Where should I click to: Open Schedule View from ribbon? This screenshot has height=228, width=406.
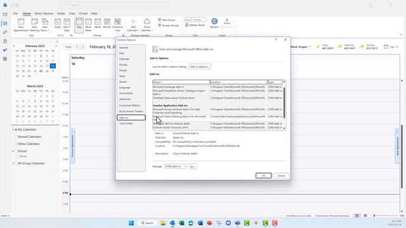[117, 25]
